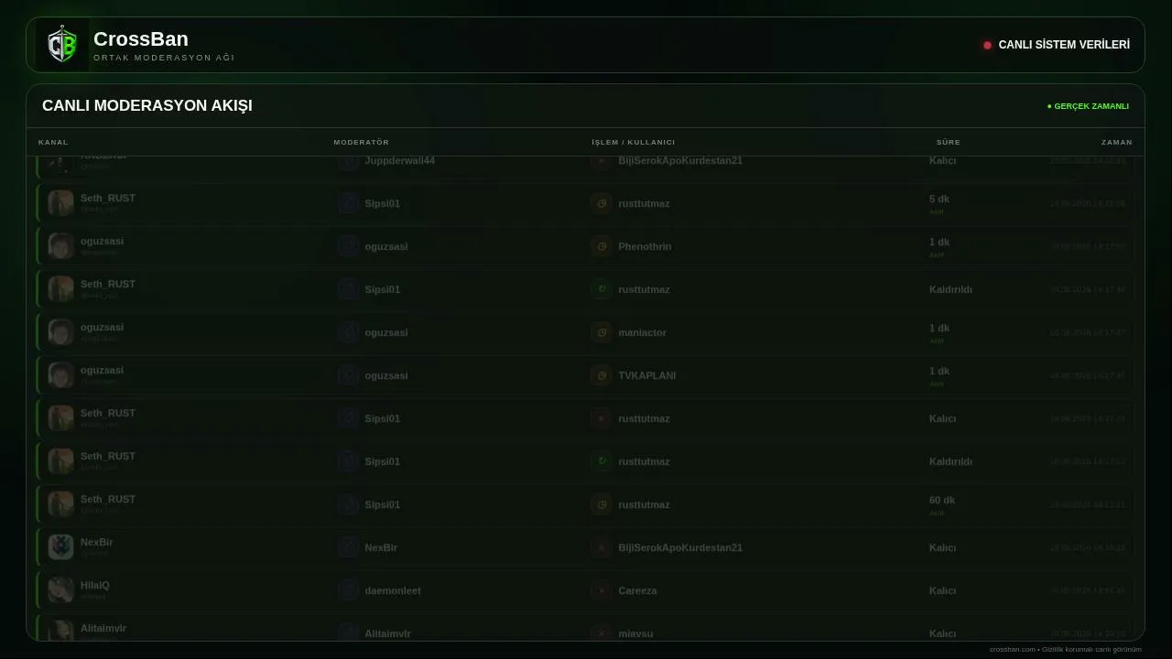Select ZAMAN column header
This screenshot has width=1172, height=659.
(x=1116, y=142)
